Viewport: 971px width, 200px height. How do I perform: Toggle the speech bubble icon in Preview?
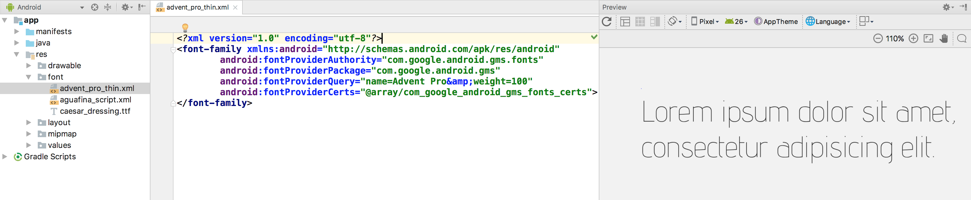962,38
